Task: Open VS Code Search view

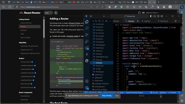Action: click(x=87, y=28)
